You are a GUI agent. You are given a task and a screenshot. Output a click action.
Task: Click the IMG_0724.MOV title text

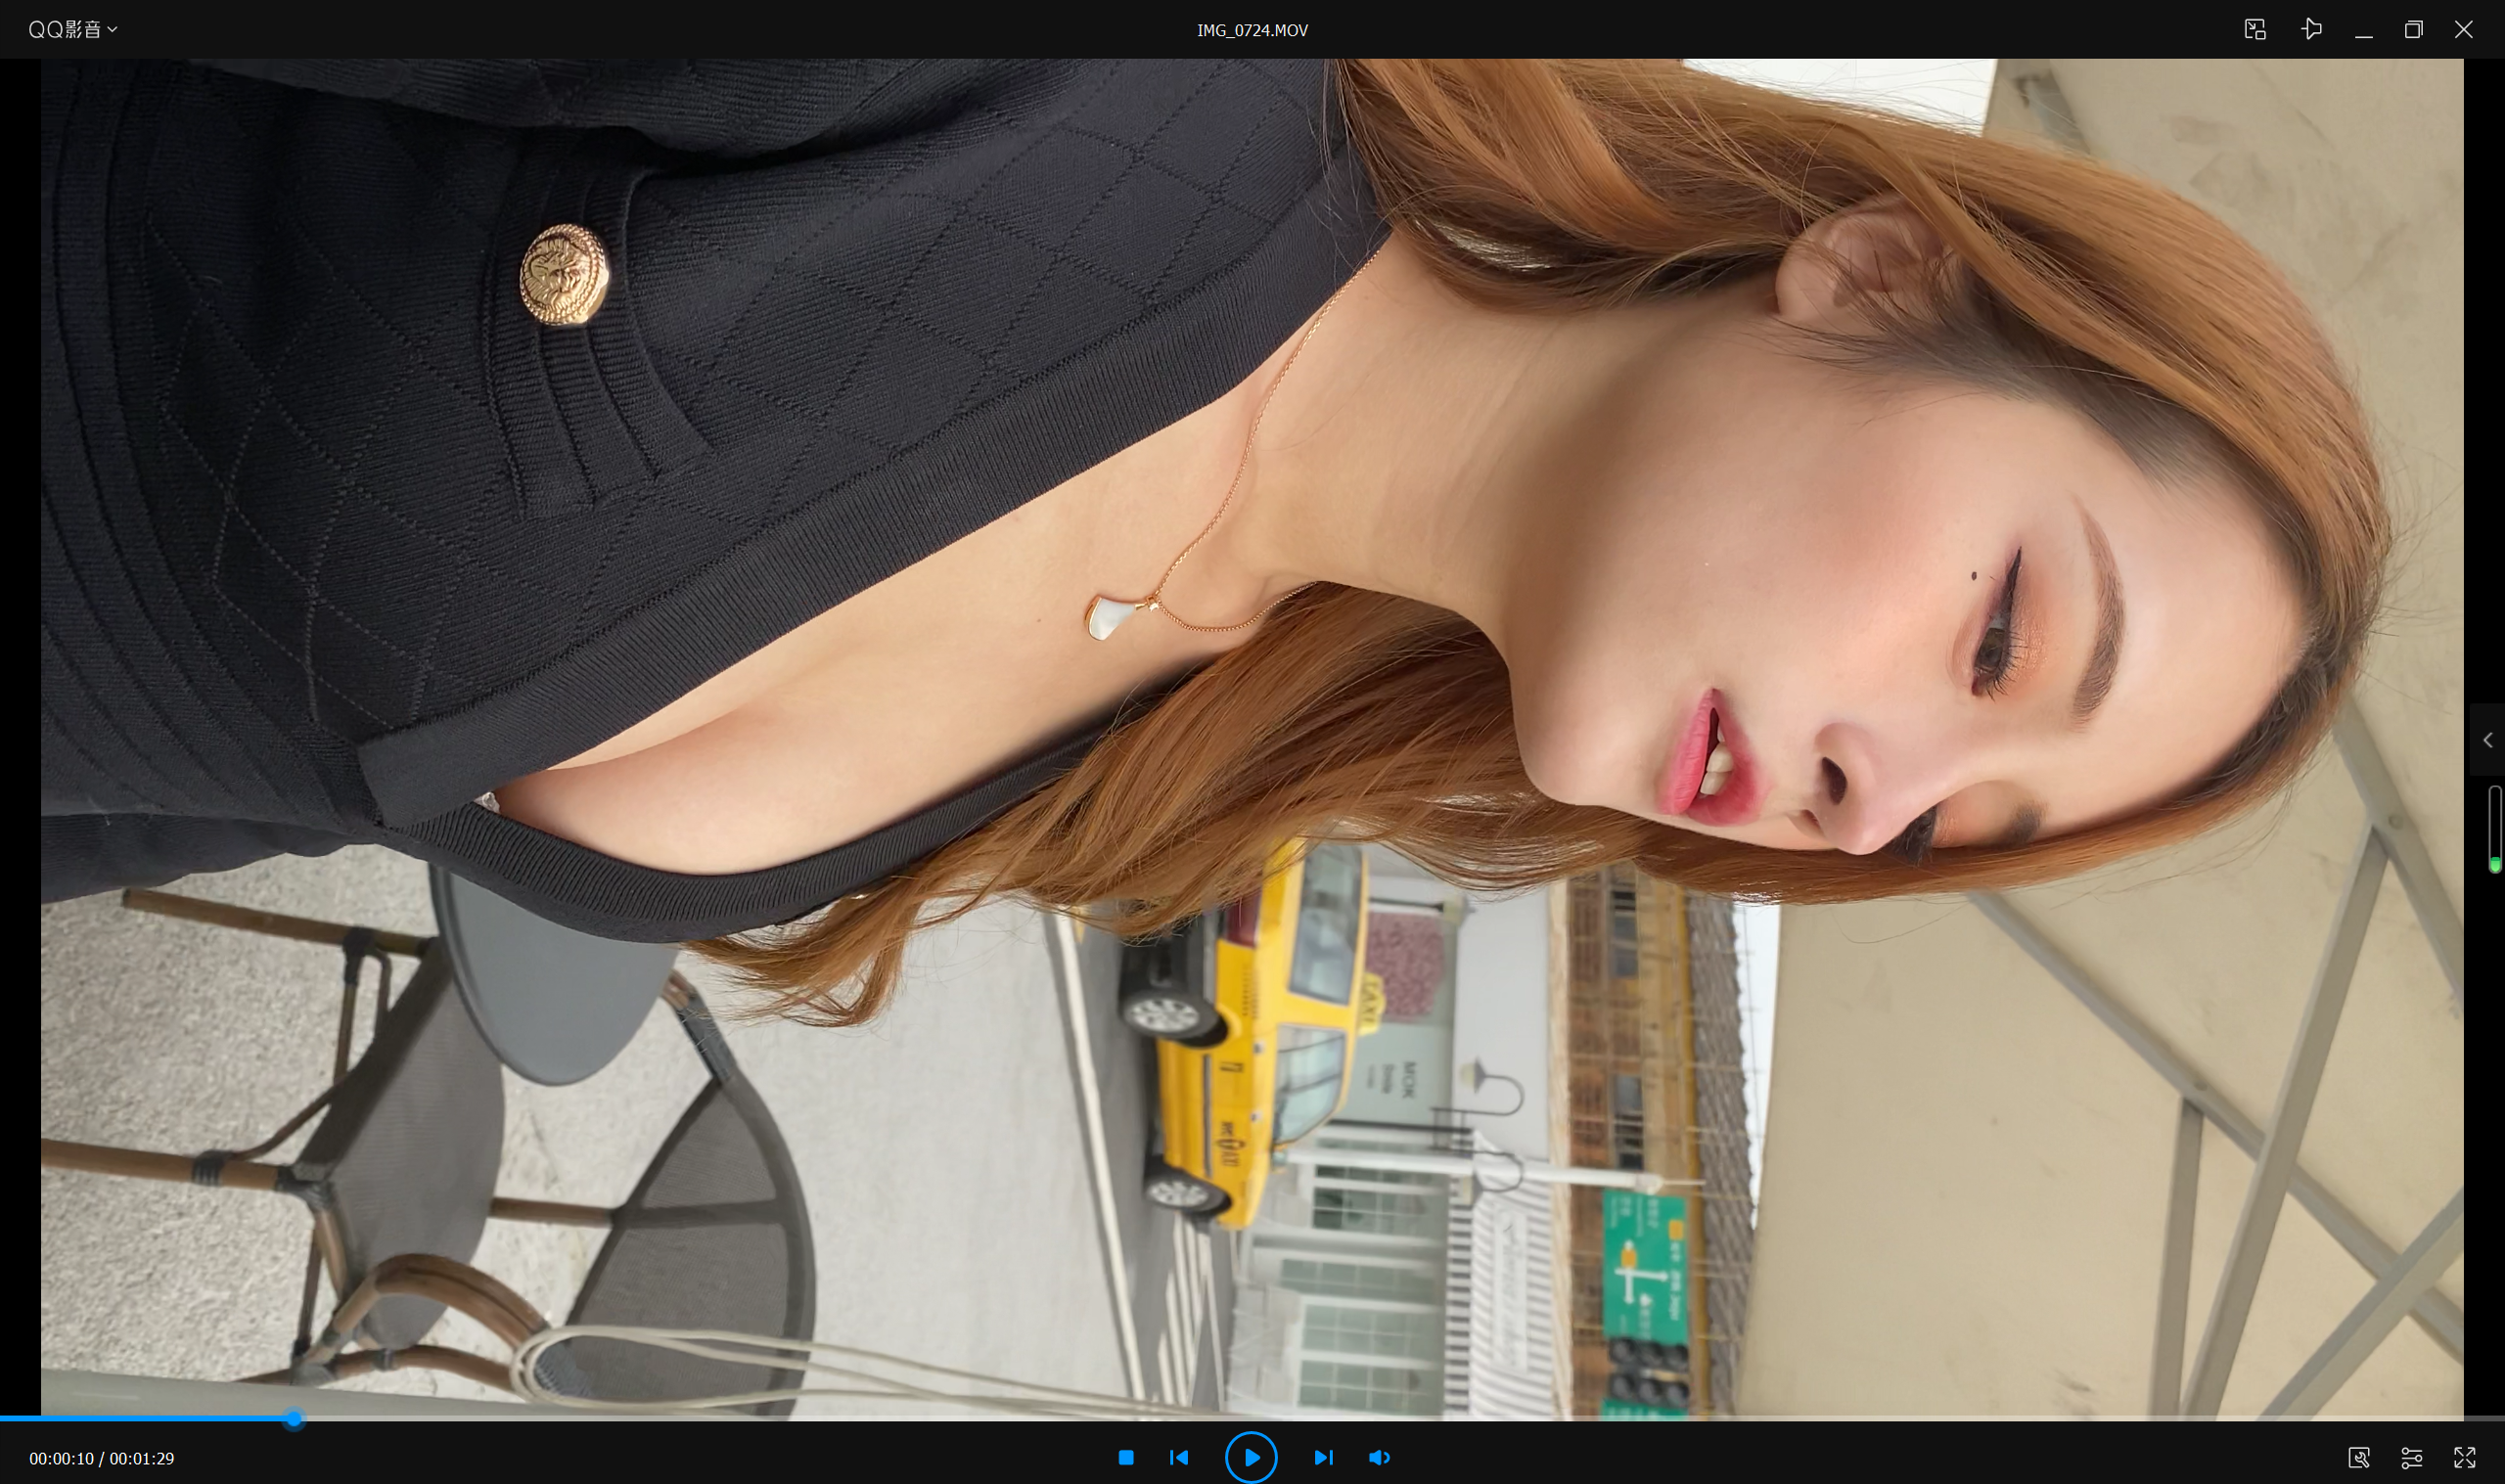[x=1252, y=30]
